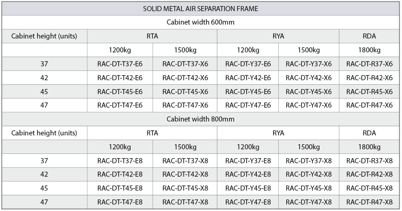Click part number RAC-DT-R45-X6

pyautogui.click(x=370, y=91)
